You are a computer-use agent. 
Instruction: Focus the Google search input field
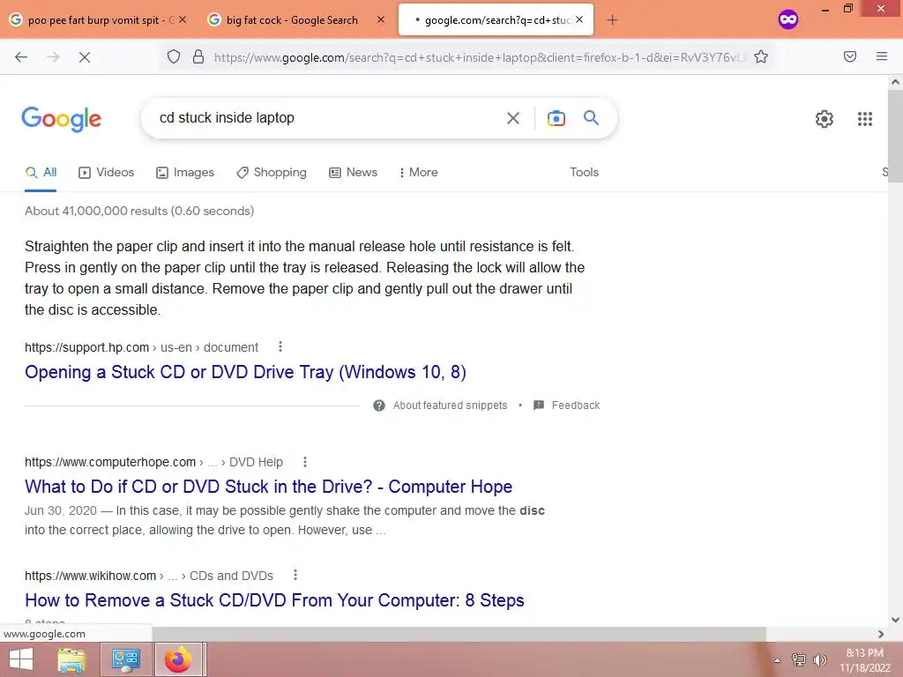pyautogui.click(x=328, y=118)
